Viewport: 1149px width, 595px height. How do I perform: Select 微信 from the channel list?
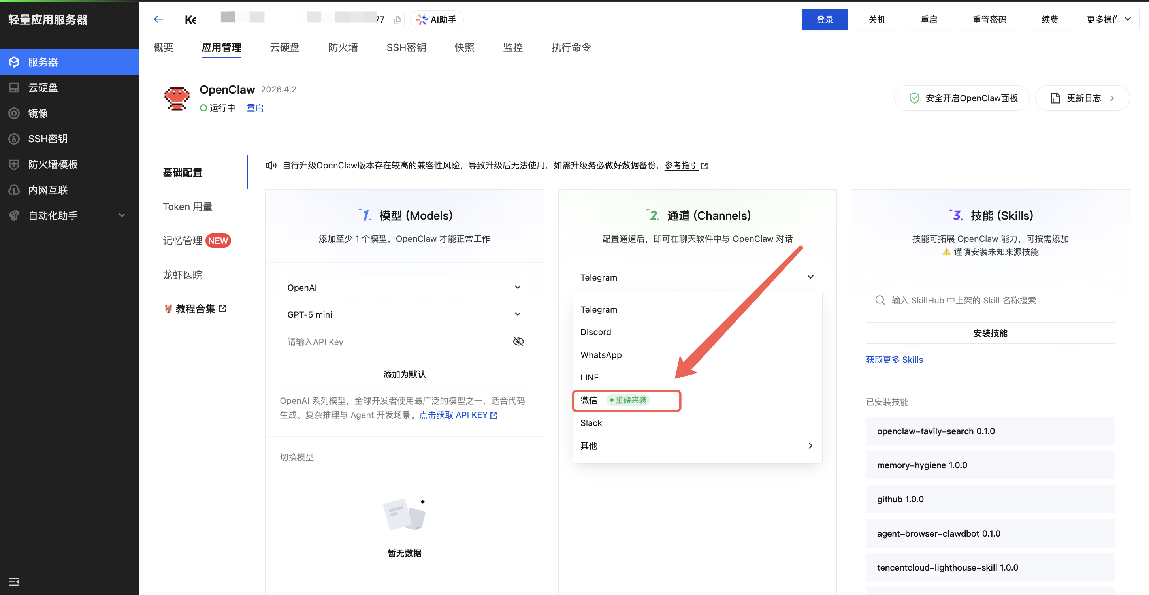point(589,400)
